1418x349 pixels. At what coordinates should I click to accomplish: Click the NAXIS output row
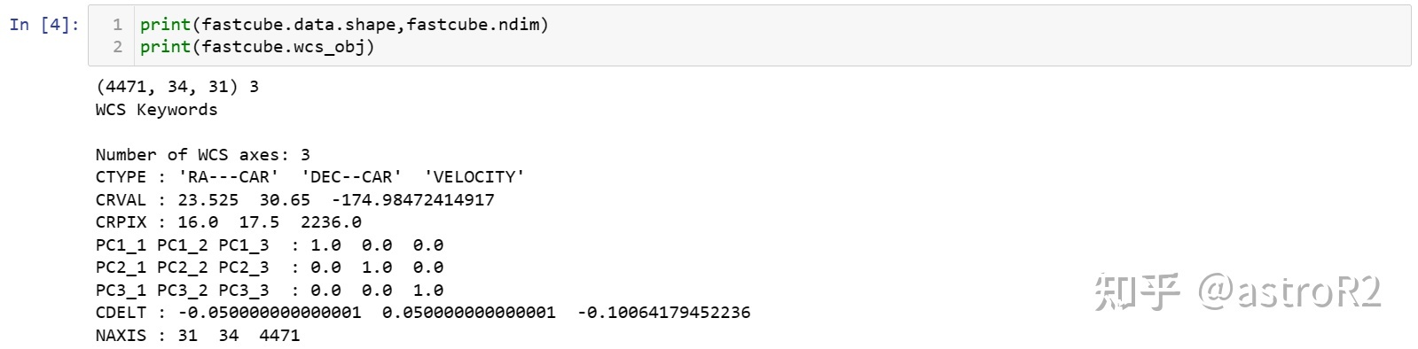[198, 336]
